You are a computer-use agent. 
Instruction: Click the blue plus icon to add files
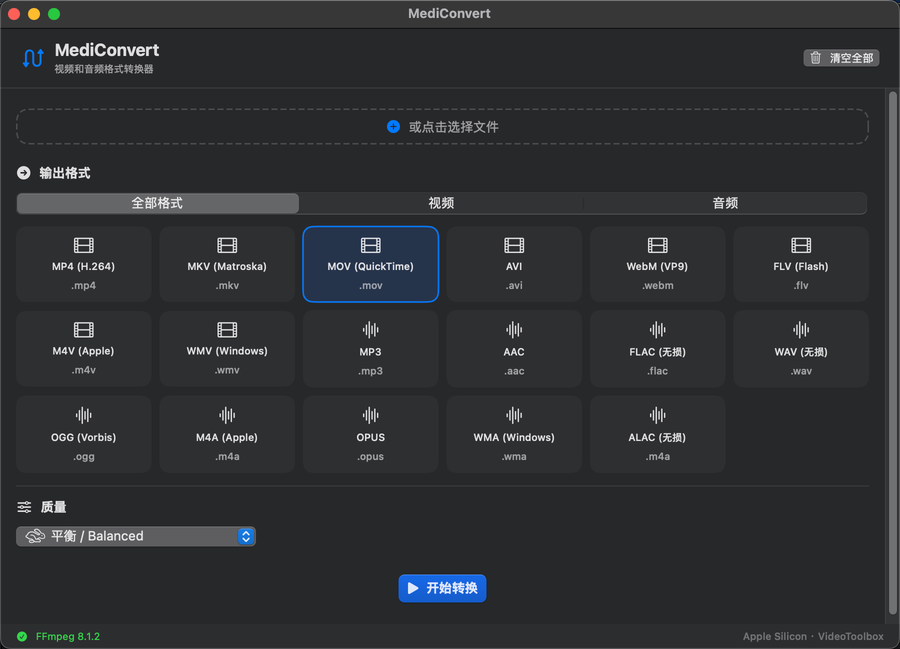(393, 126)
